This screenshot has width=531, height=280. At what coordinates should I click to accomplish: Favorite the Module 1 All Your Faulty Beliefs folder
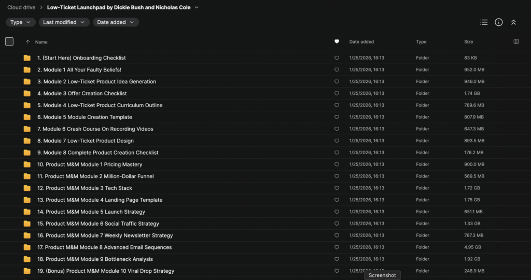(337, 70)
